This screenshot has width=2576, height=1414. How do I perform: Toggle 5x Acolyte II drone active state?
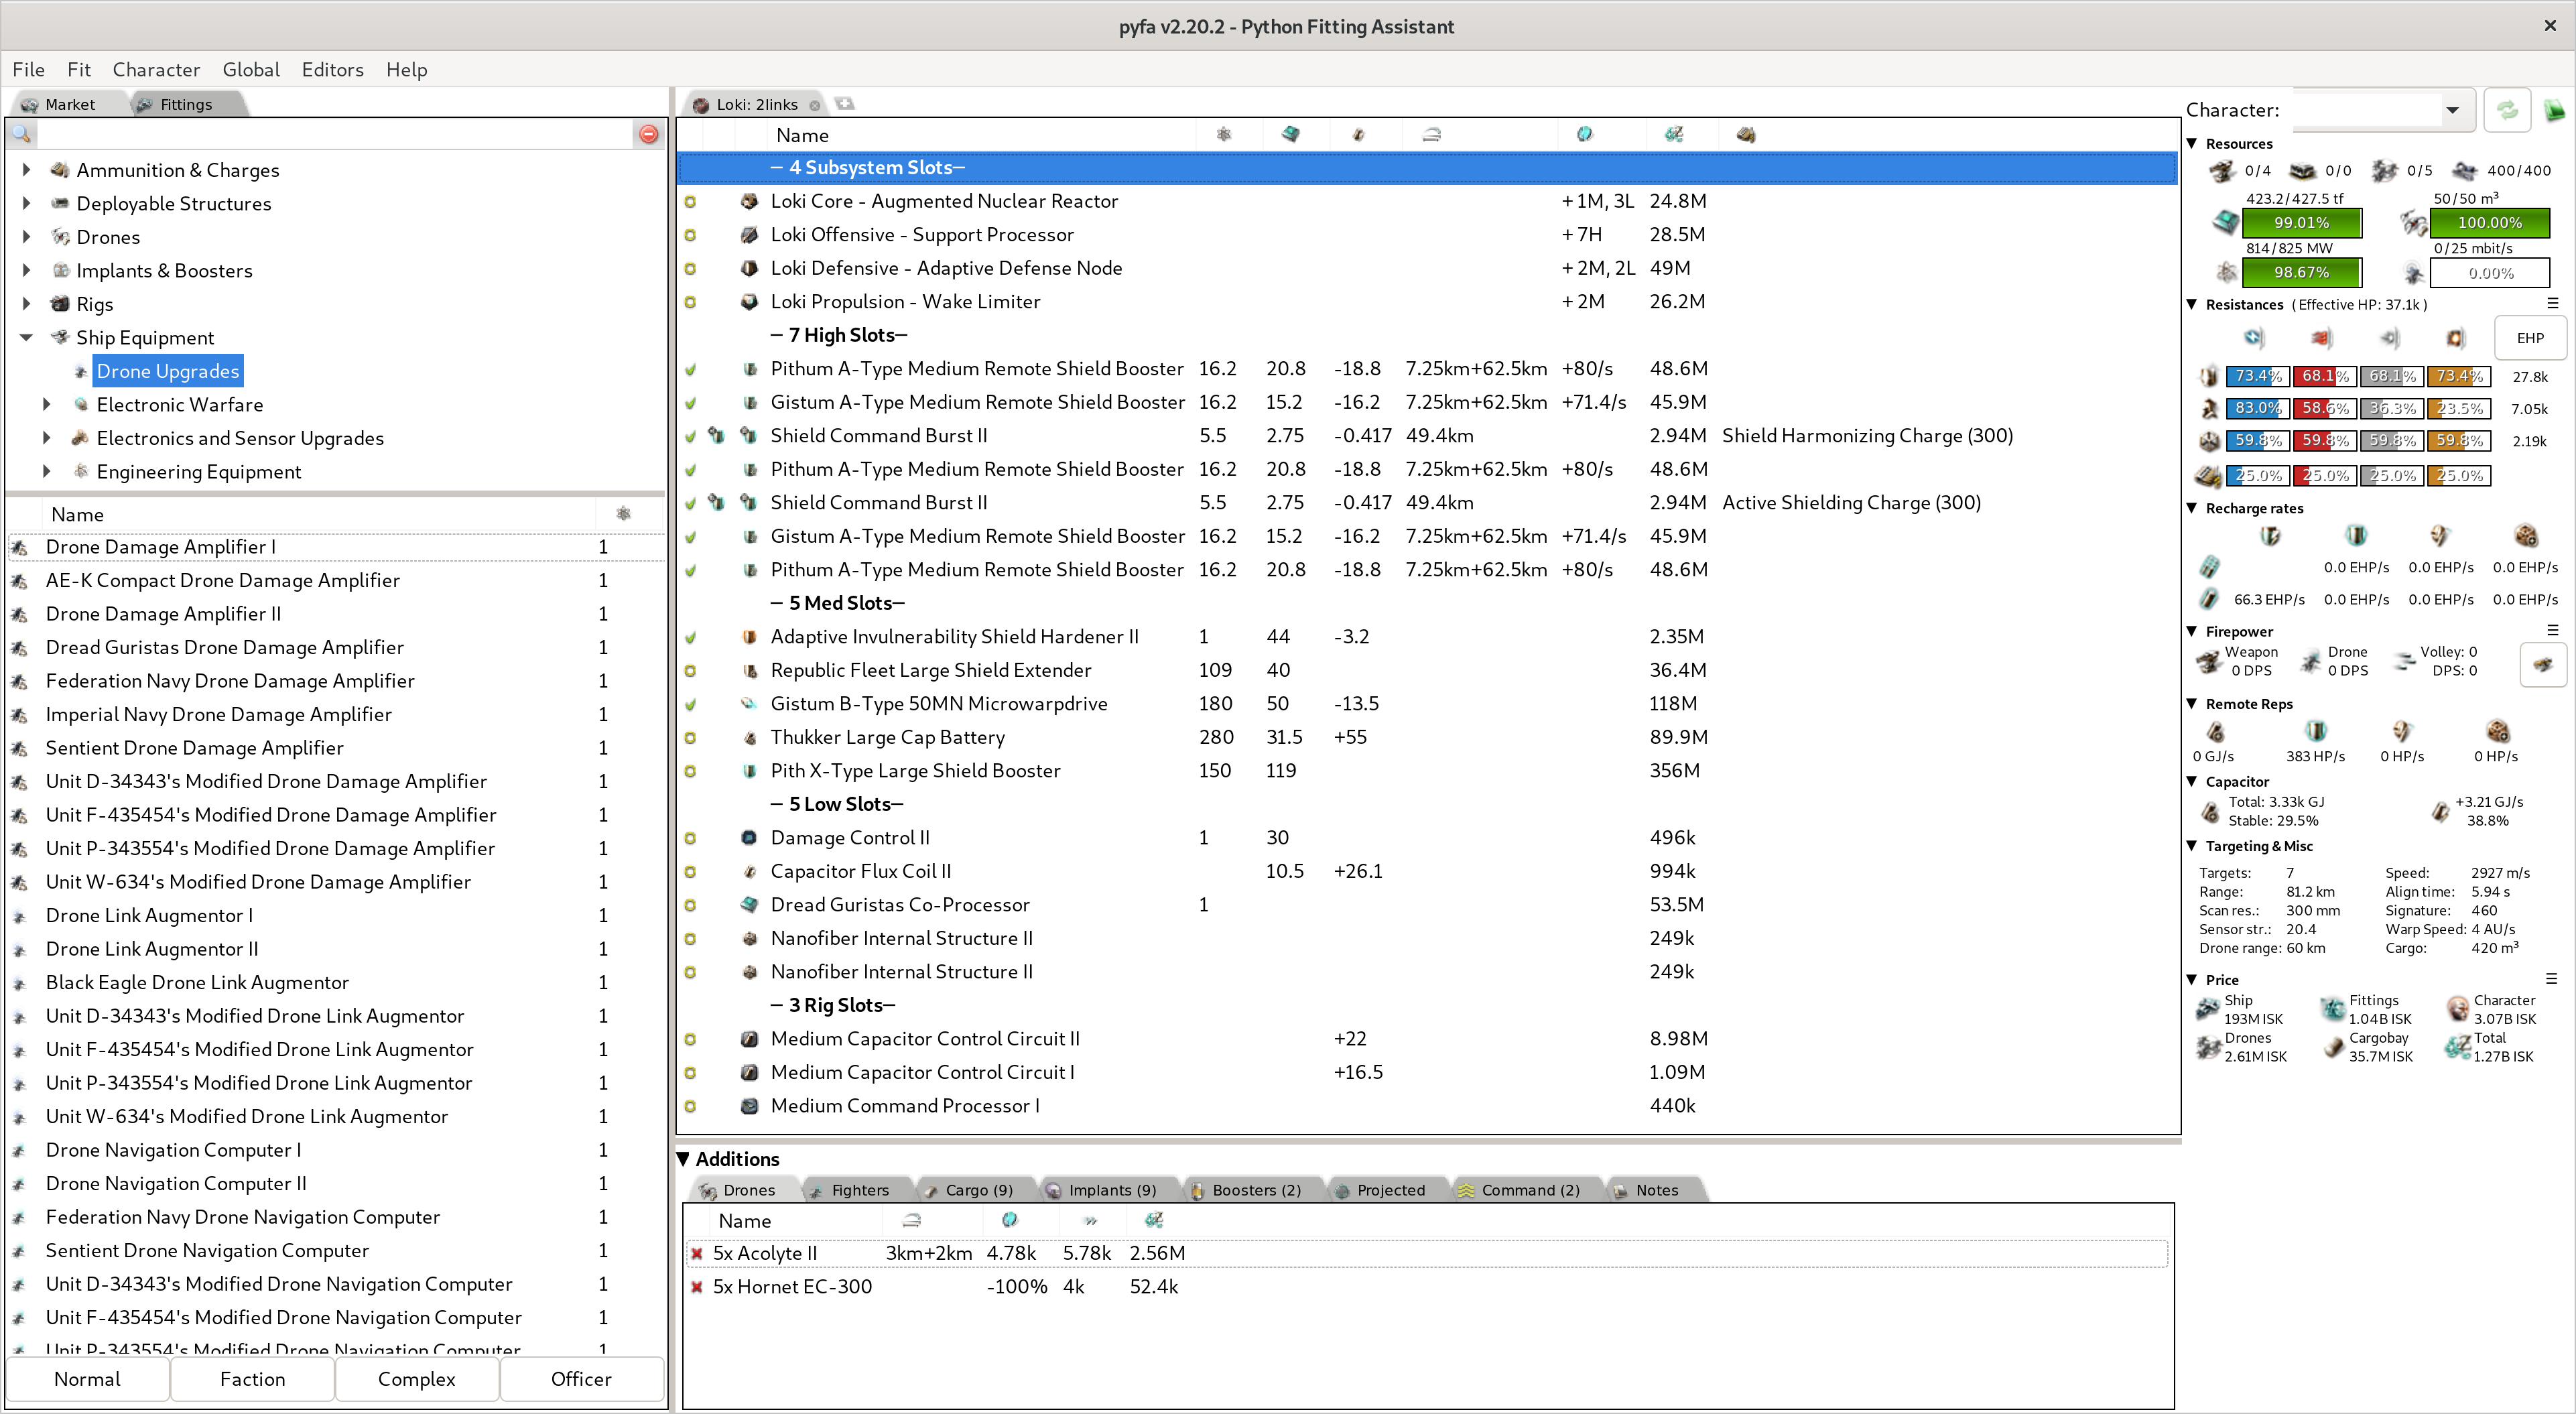(x=697, y=1253)
